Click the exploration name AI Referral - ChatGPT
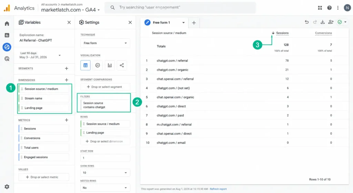The height and width of the screenshot is (193, 353). pyautogui.click(x=36, y=40)
